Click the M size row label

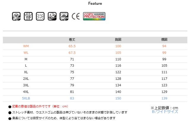(26, 59)
